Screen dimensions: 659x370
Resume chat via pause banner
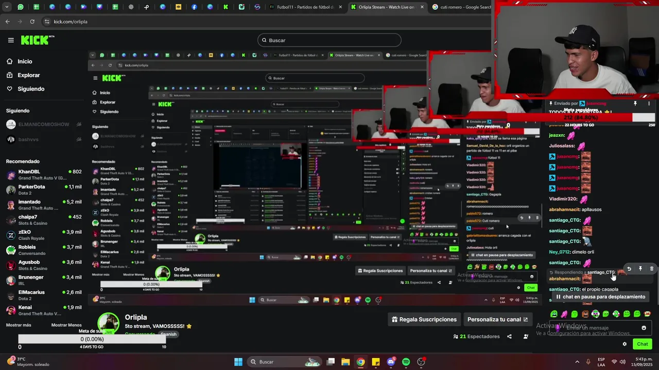(x=600, y=297)
